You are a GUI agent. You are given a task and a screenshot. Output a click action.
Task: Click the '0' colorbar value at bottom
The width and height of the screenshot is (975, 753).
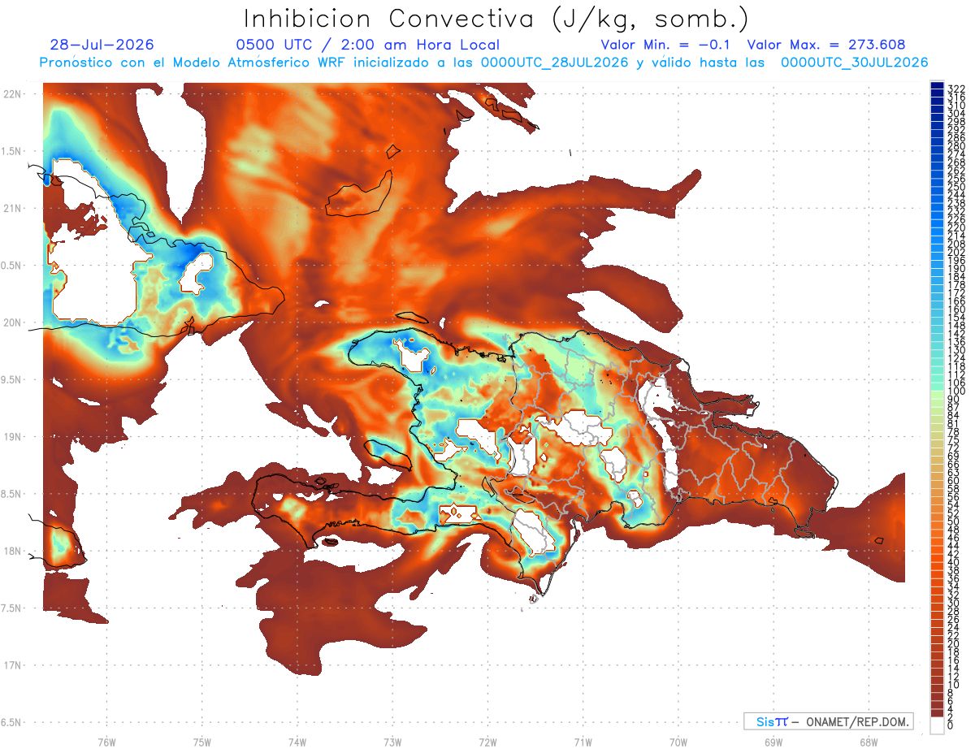tap(951, 725)
